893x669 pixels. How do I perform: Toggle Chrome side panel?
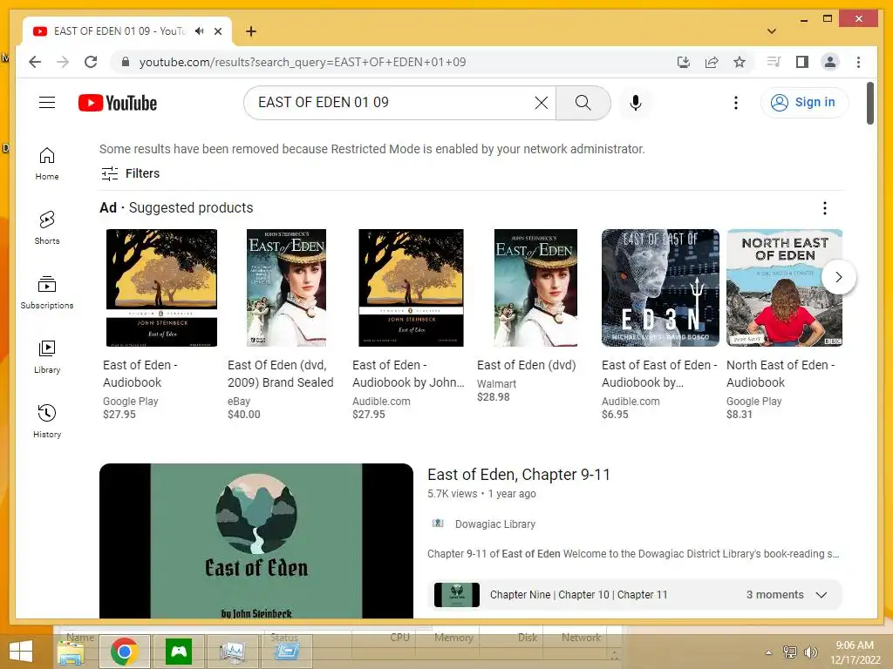tap(802, 62)
